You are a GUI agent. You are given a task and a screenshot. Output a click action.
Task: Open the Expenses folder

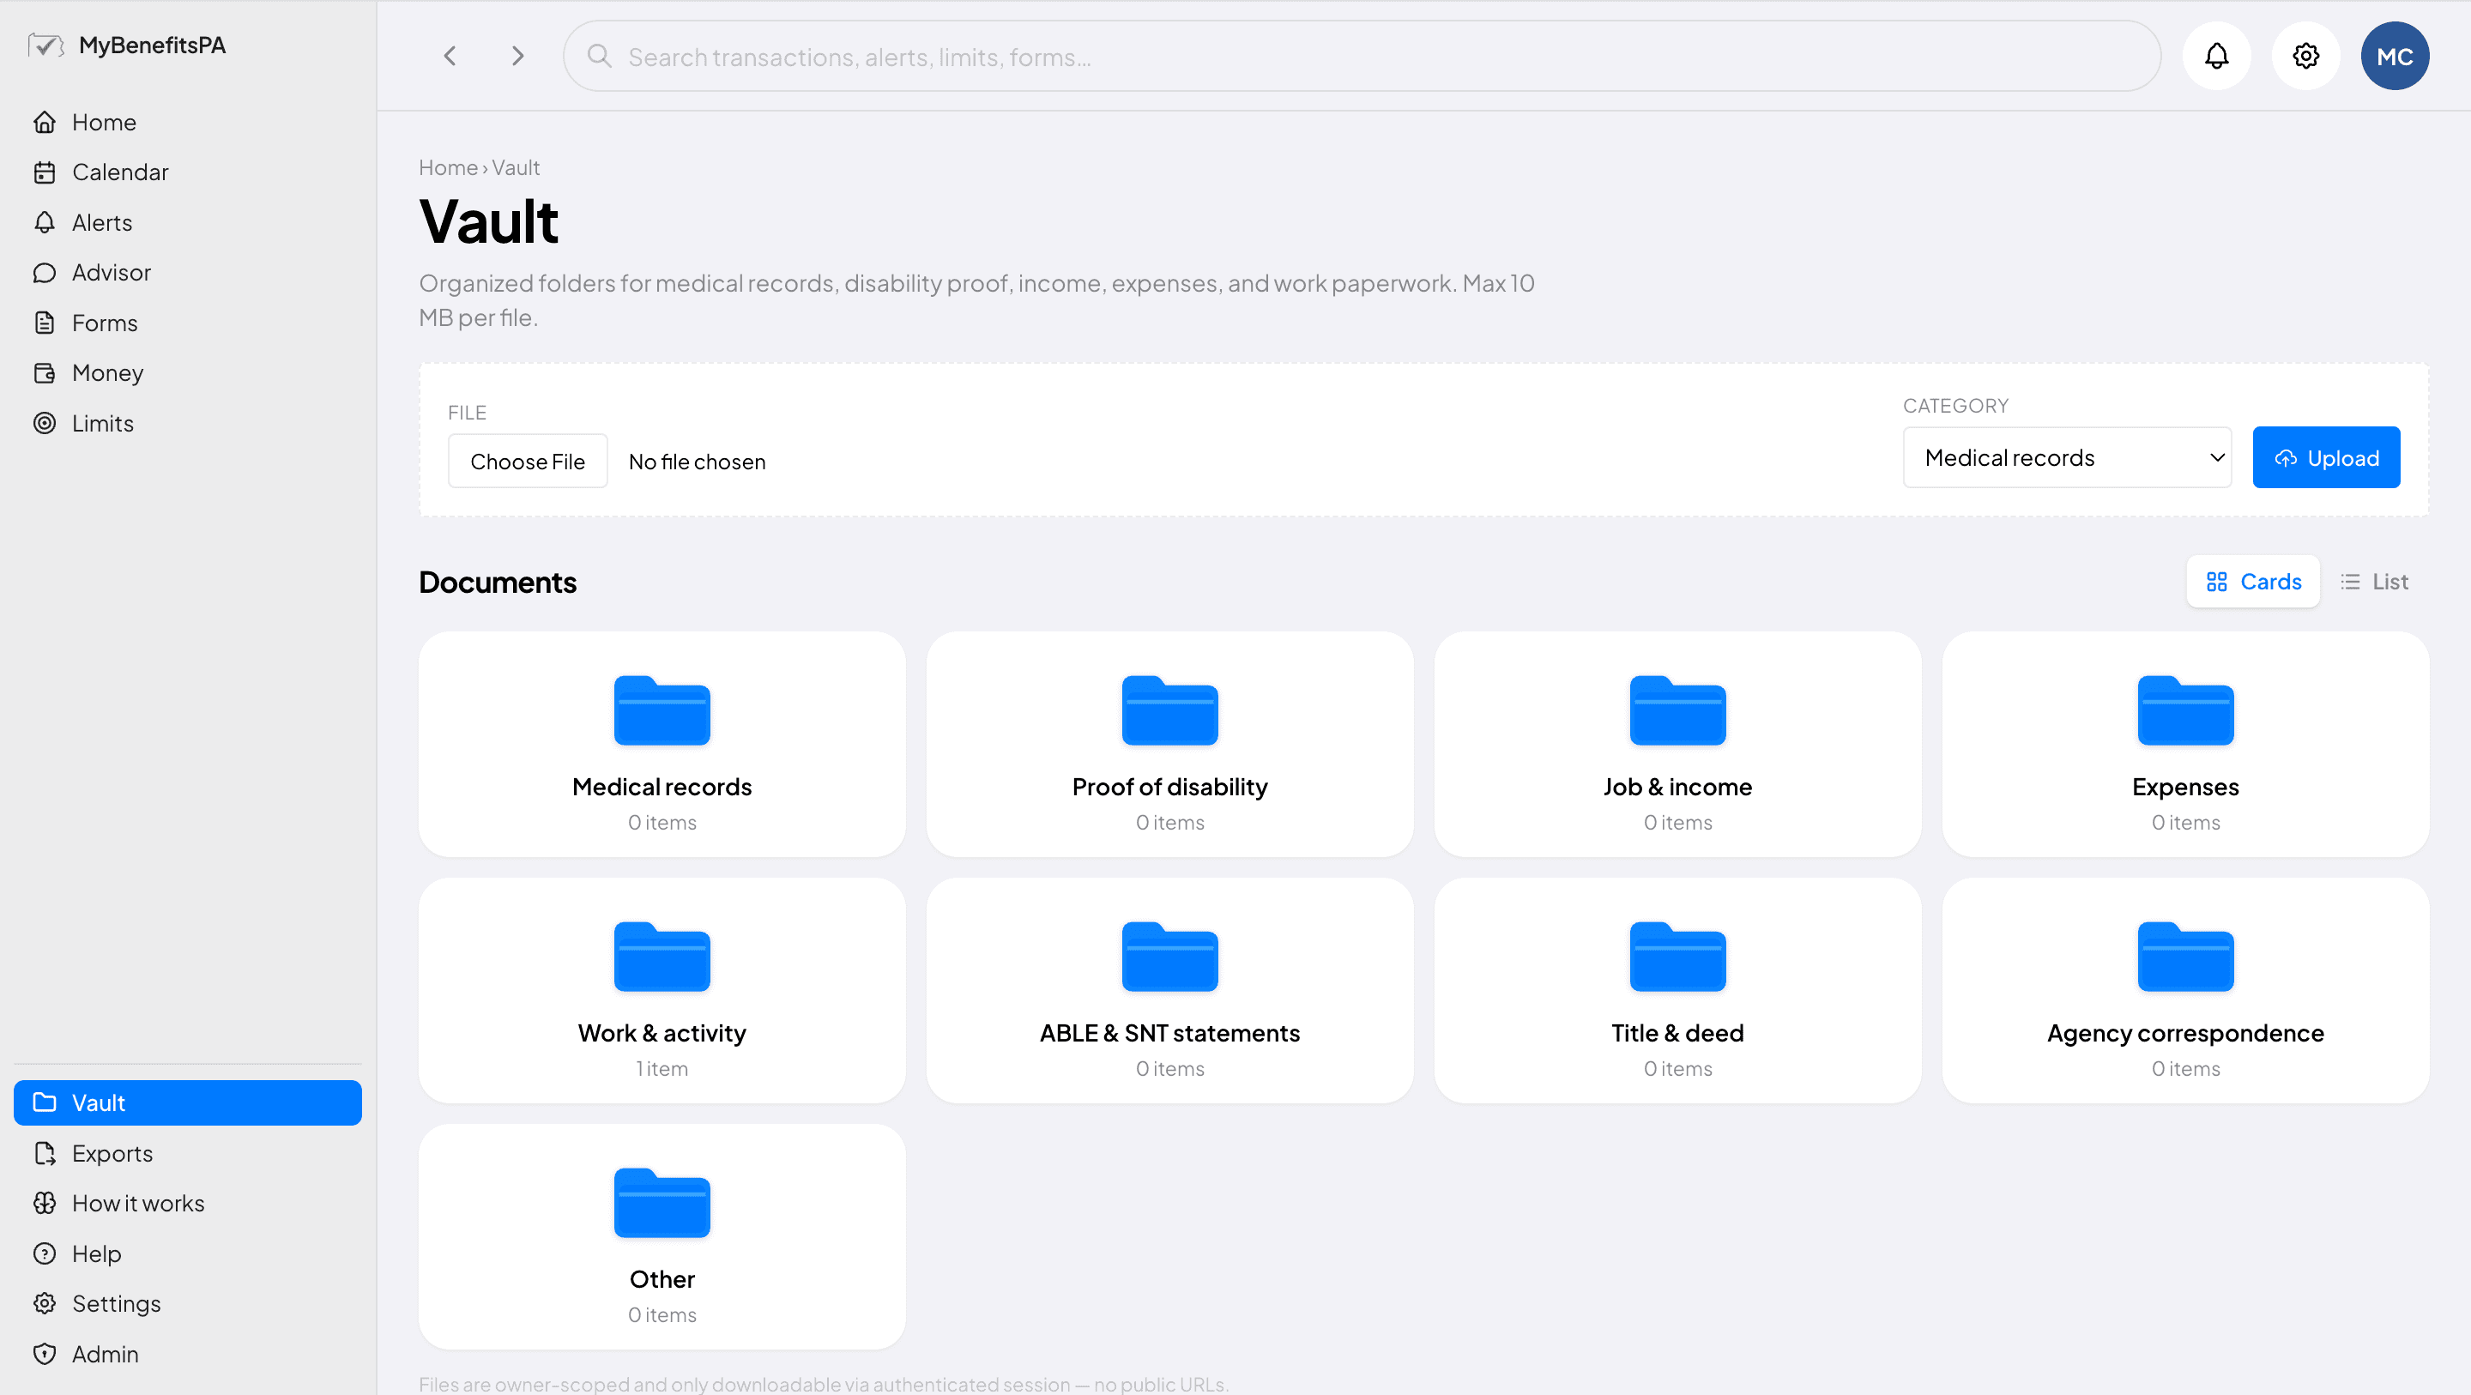click(x=2185, y=744)
